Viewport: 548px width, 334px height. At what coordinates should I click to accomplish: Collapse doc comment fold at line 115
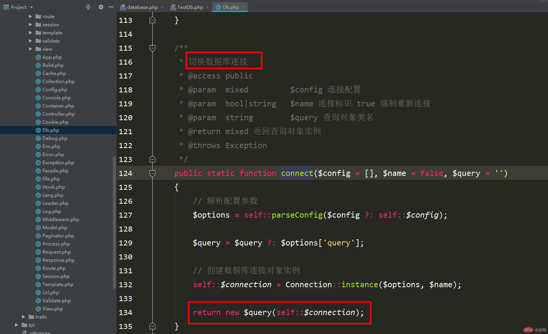tap(152, 48)
